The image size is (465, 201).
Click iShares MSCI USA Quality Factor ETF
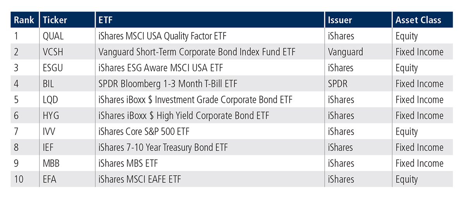point(162,36)
